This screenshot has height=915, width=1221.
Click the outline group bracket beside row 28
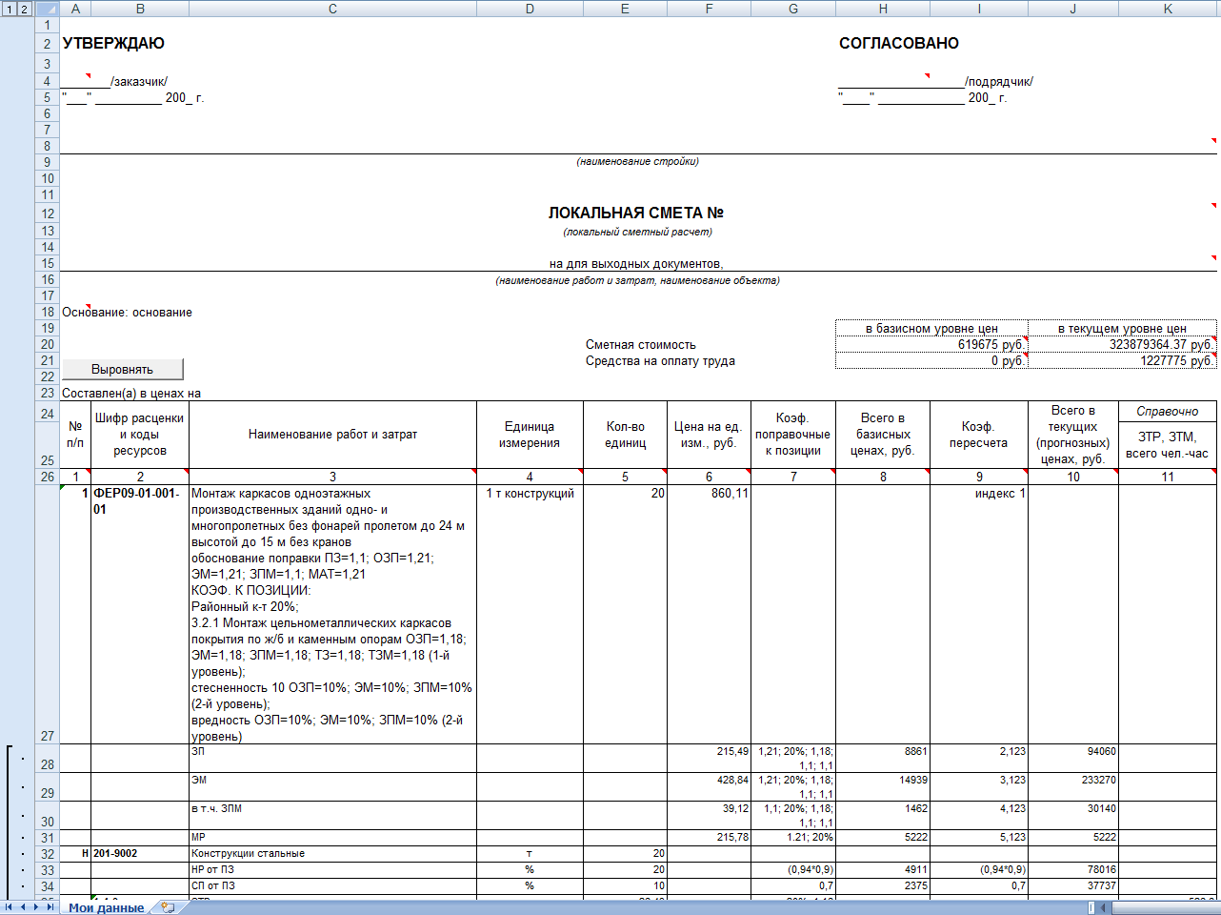click(9, 762)
